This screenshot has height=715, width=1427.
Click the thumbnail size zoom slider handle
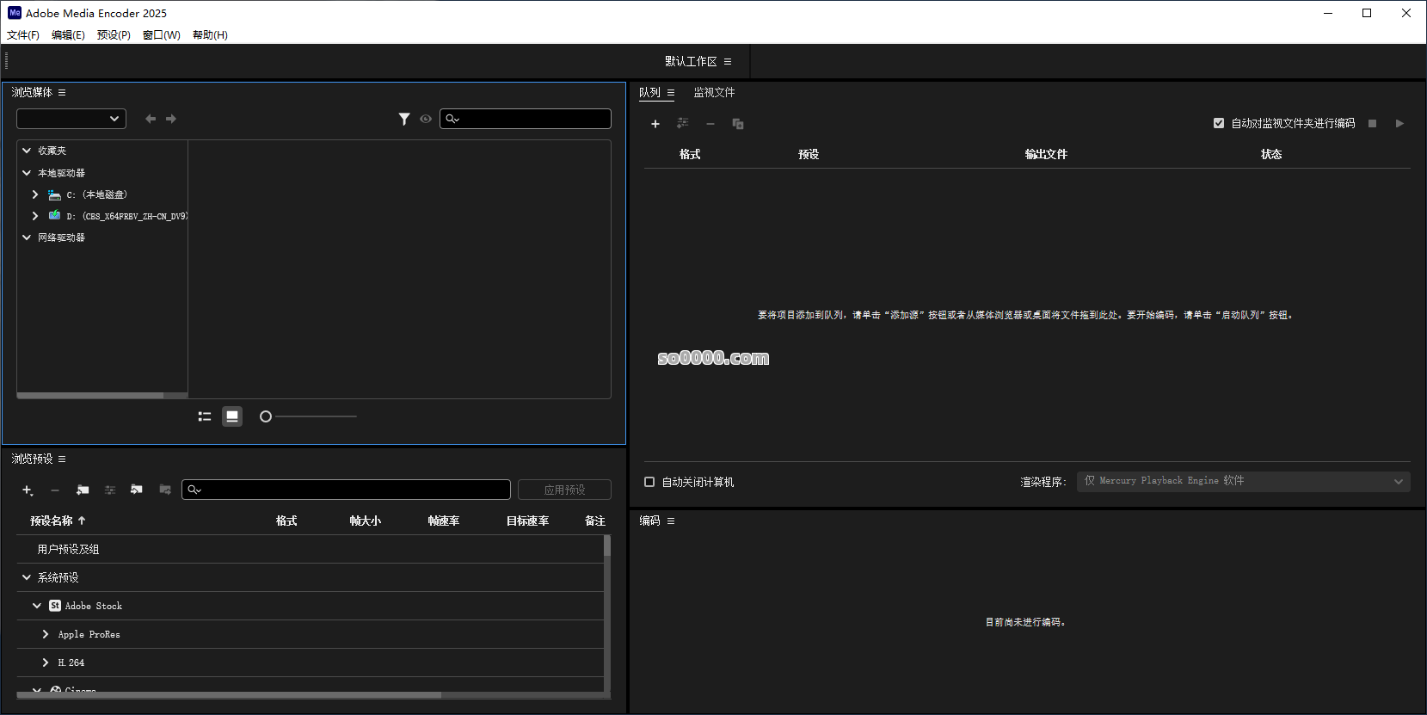click(x=266, y=416)
